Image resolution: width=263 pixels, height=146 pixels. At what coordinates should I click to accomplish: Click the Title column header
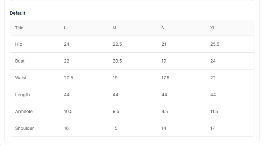(19, 28)
